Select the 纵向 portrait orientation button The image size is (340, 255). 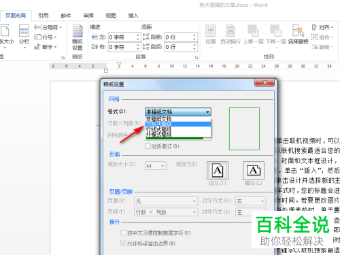tap(218, 171)
